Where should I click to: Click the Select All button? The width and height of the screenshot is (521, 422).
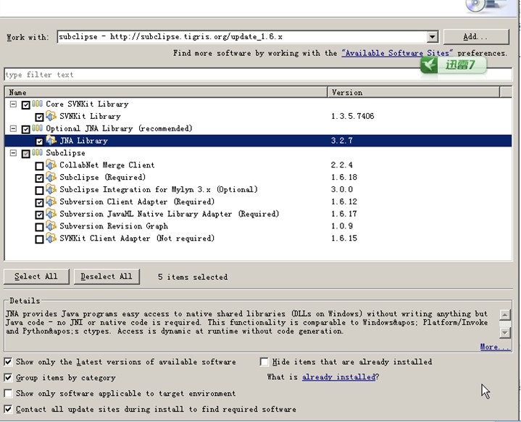click(36, 277)
